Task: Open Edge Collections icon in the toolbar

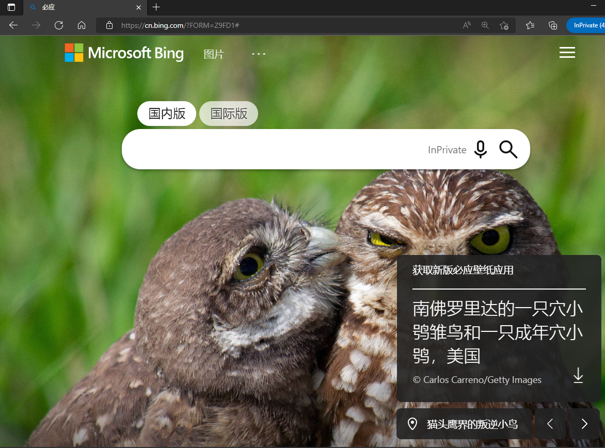Action: click(x=552, y=25)
